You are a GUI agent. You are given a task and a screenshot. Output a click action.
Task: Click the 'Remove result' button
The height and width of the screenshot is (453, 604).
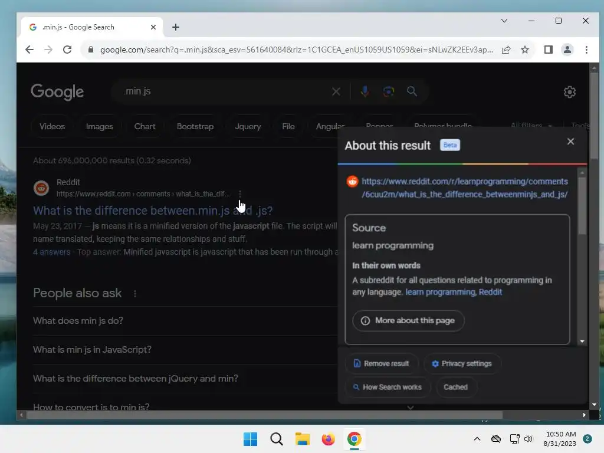point(382,363)
